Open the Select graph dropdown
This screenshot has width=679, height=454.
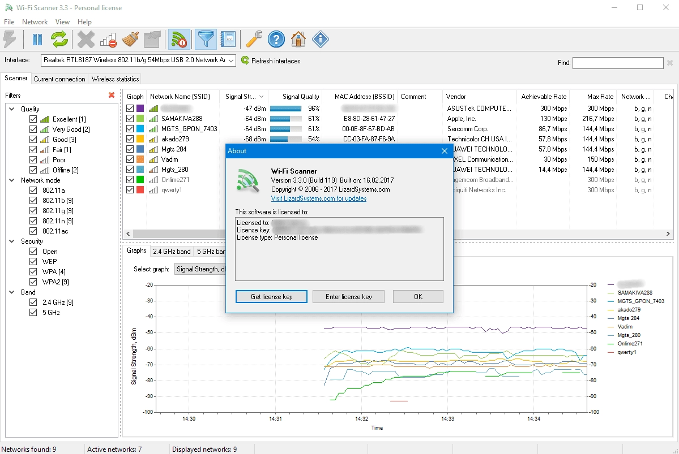[x=200, y=269]
